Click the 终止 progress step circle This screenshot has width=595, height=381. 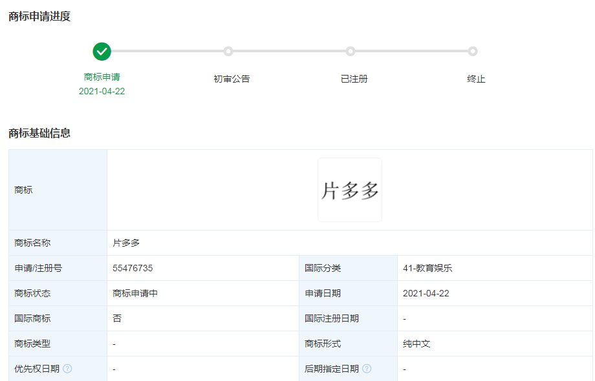coord(472,51)
